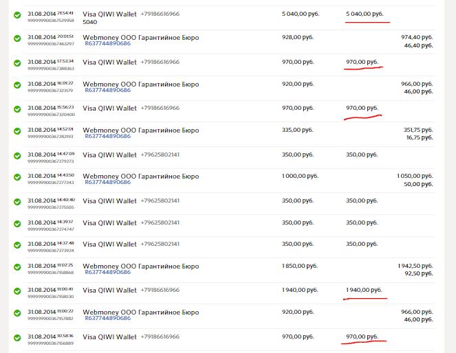Click the green checkmark of the 21:54:41 transaction

[x=17, y=17]
